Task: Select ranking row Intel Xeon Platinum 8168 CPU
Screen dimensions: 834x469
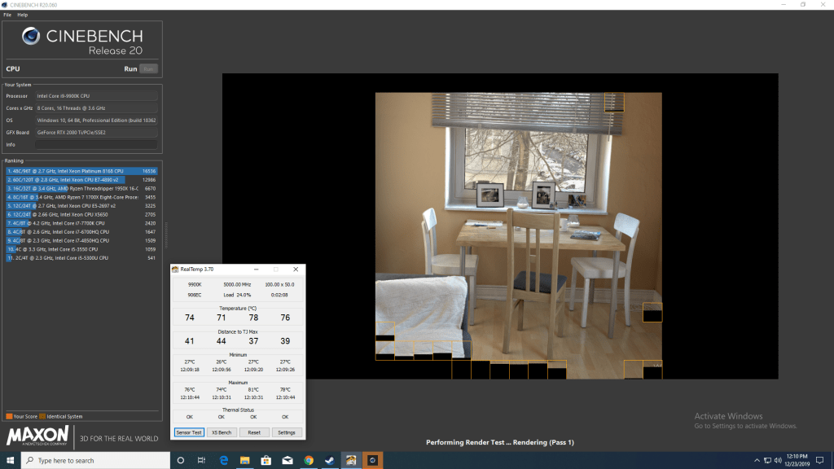Action: (x=81, y=171)
